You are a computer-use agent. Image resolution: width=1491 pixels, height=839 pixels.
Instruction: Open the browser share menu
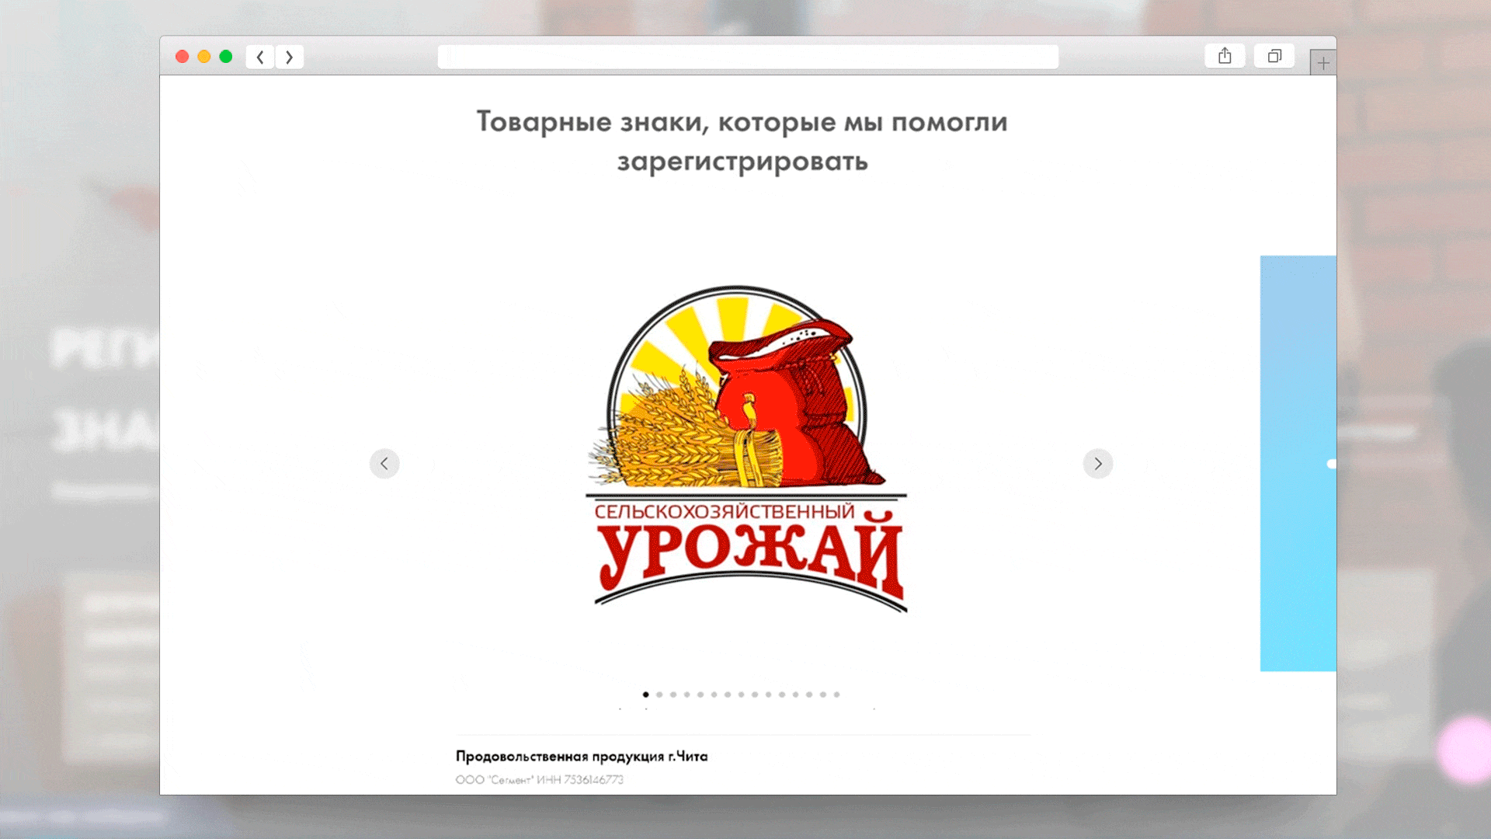(x=1225, y=56)
